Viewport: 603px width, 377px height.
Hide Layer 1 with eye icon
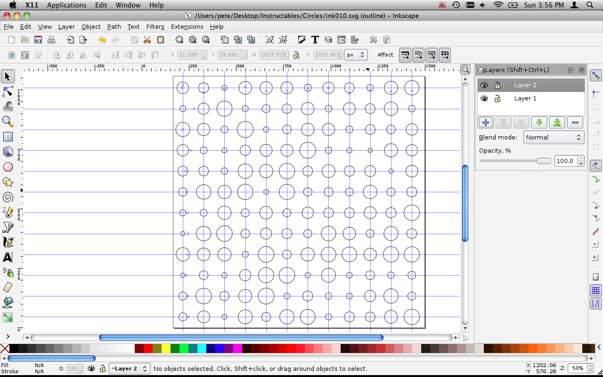point(484,98)
